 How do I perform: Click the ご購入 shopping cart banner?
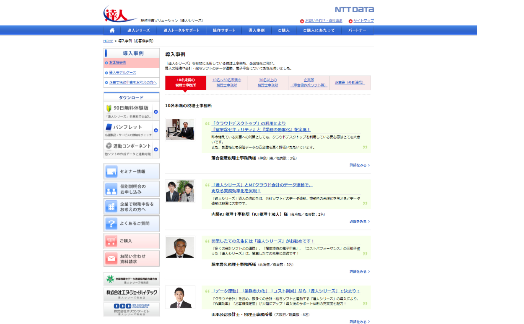click(x=132, y=241)
